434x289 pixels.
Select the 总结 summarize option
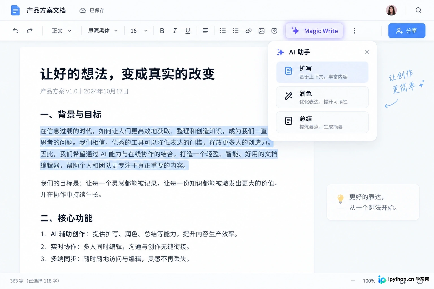pyautogui.click(x=322, y=122)
